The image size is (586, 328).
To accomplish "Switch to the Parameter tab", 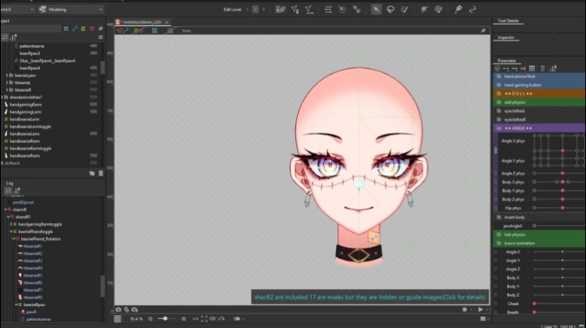I will pos(507,60).
